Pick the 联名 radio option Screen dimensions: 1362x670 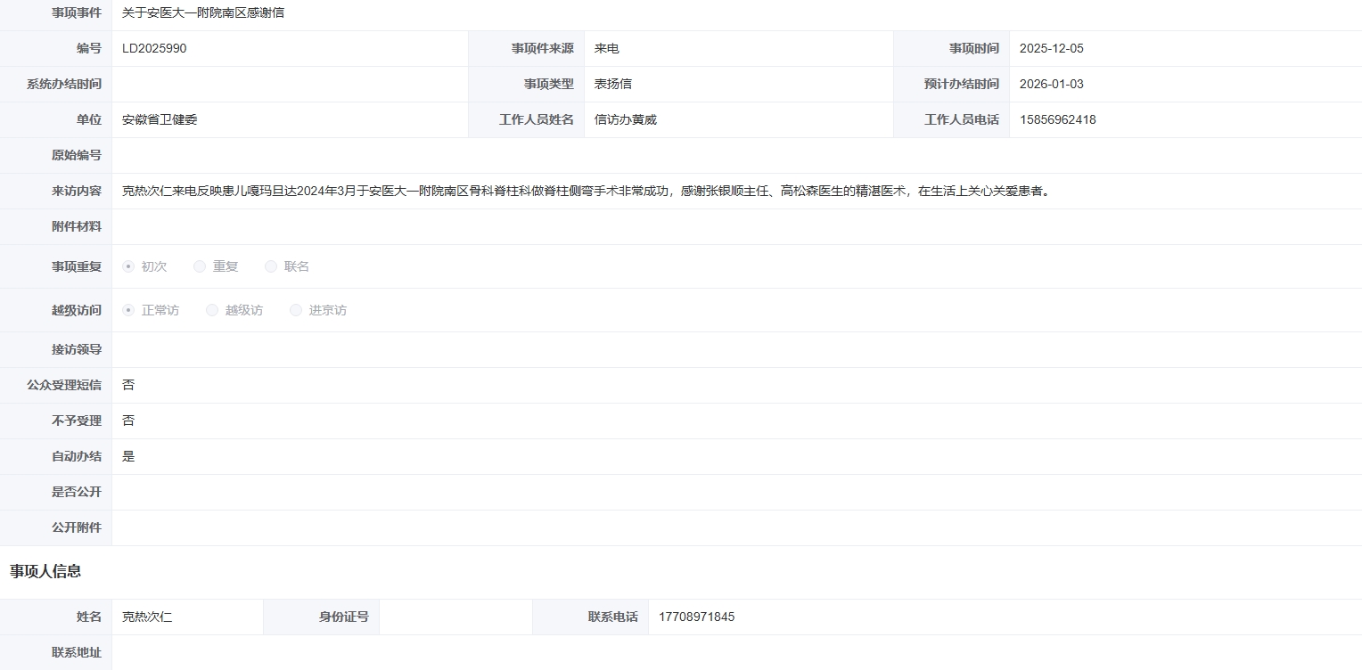(x=271, y=266)
